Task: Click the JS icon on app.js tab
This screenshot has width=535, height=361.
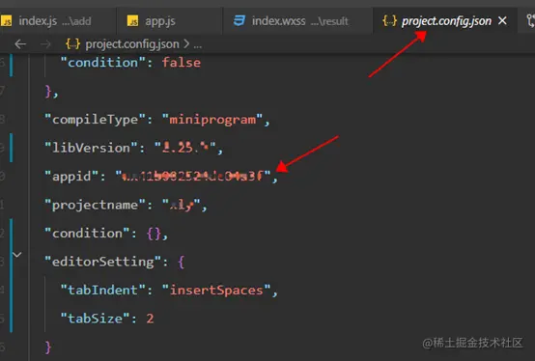Action: pos(132,21)
